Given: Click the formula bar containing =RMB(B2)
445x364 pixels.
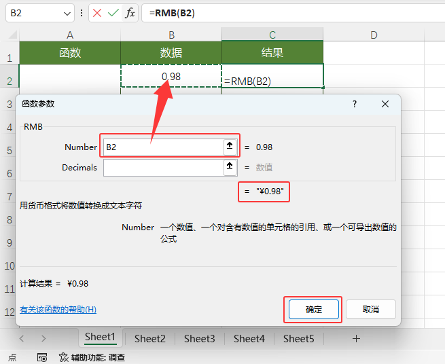Looking at the screenshot, I should (x=292, y=13).
